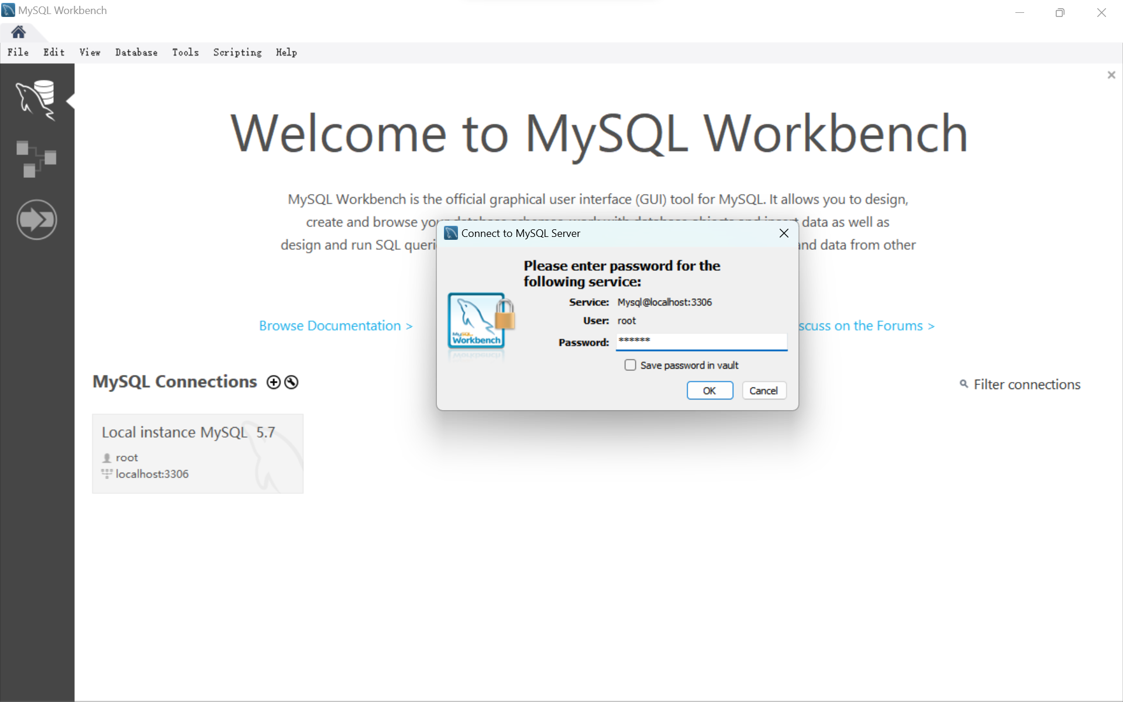
Task: Open Manage Connections wrench icon
Action: 291,382
